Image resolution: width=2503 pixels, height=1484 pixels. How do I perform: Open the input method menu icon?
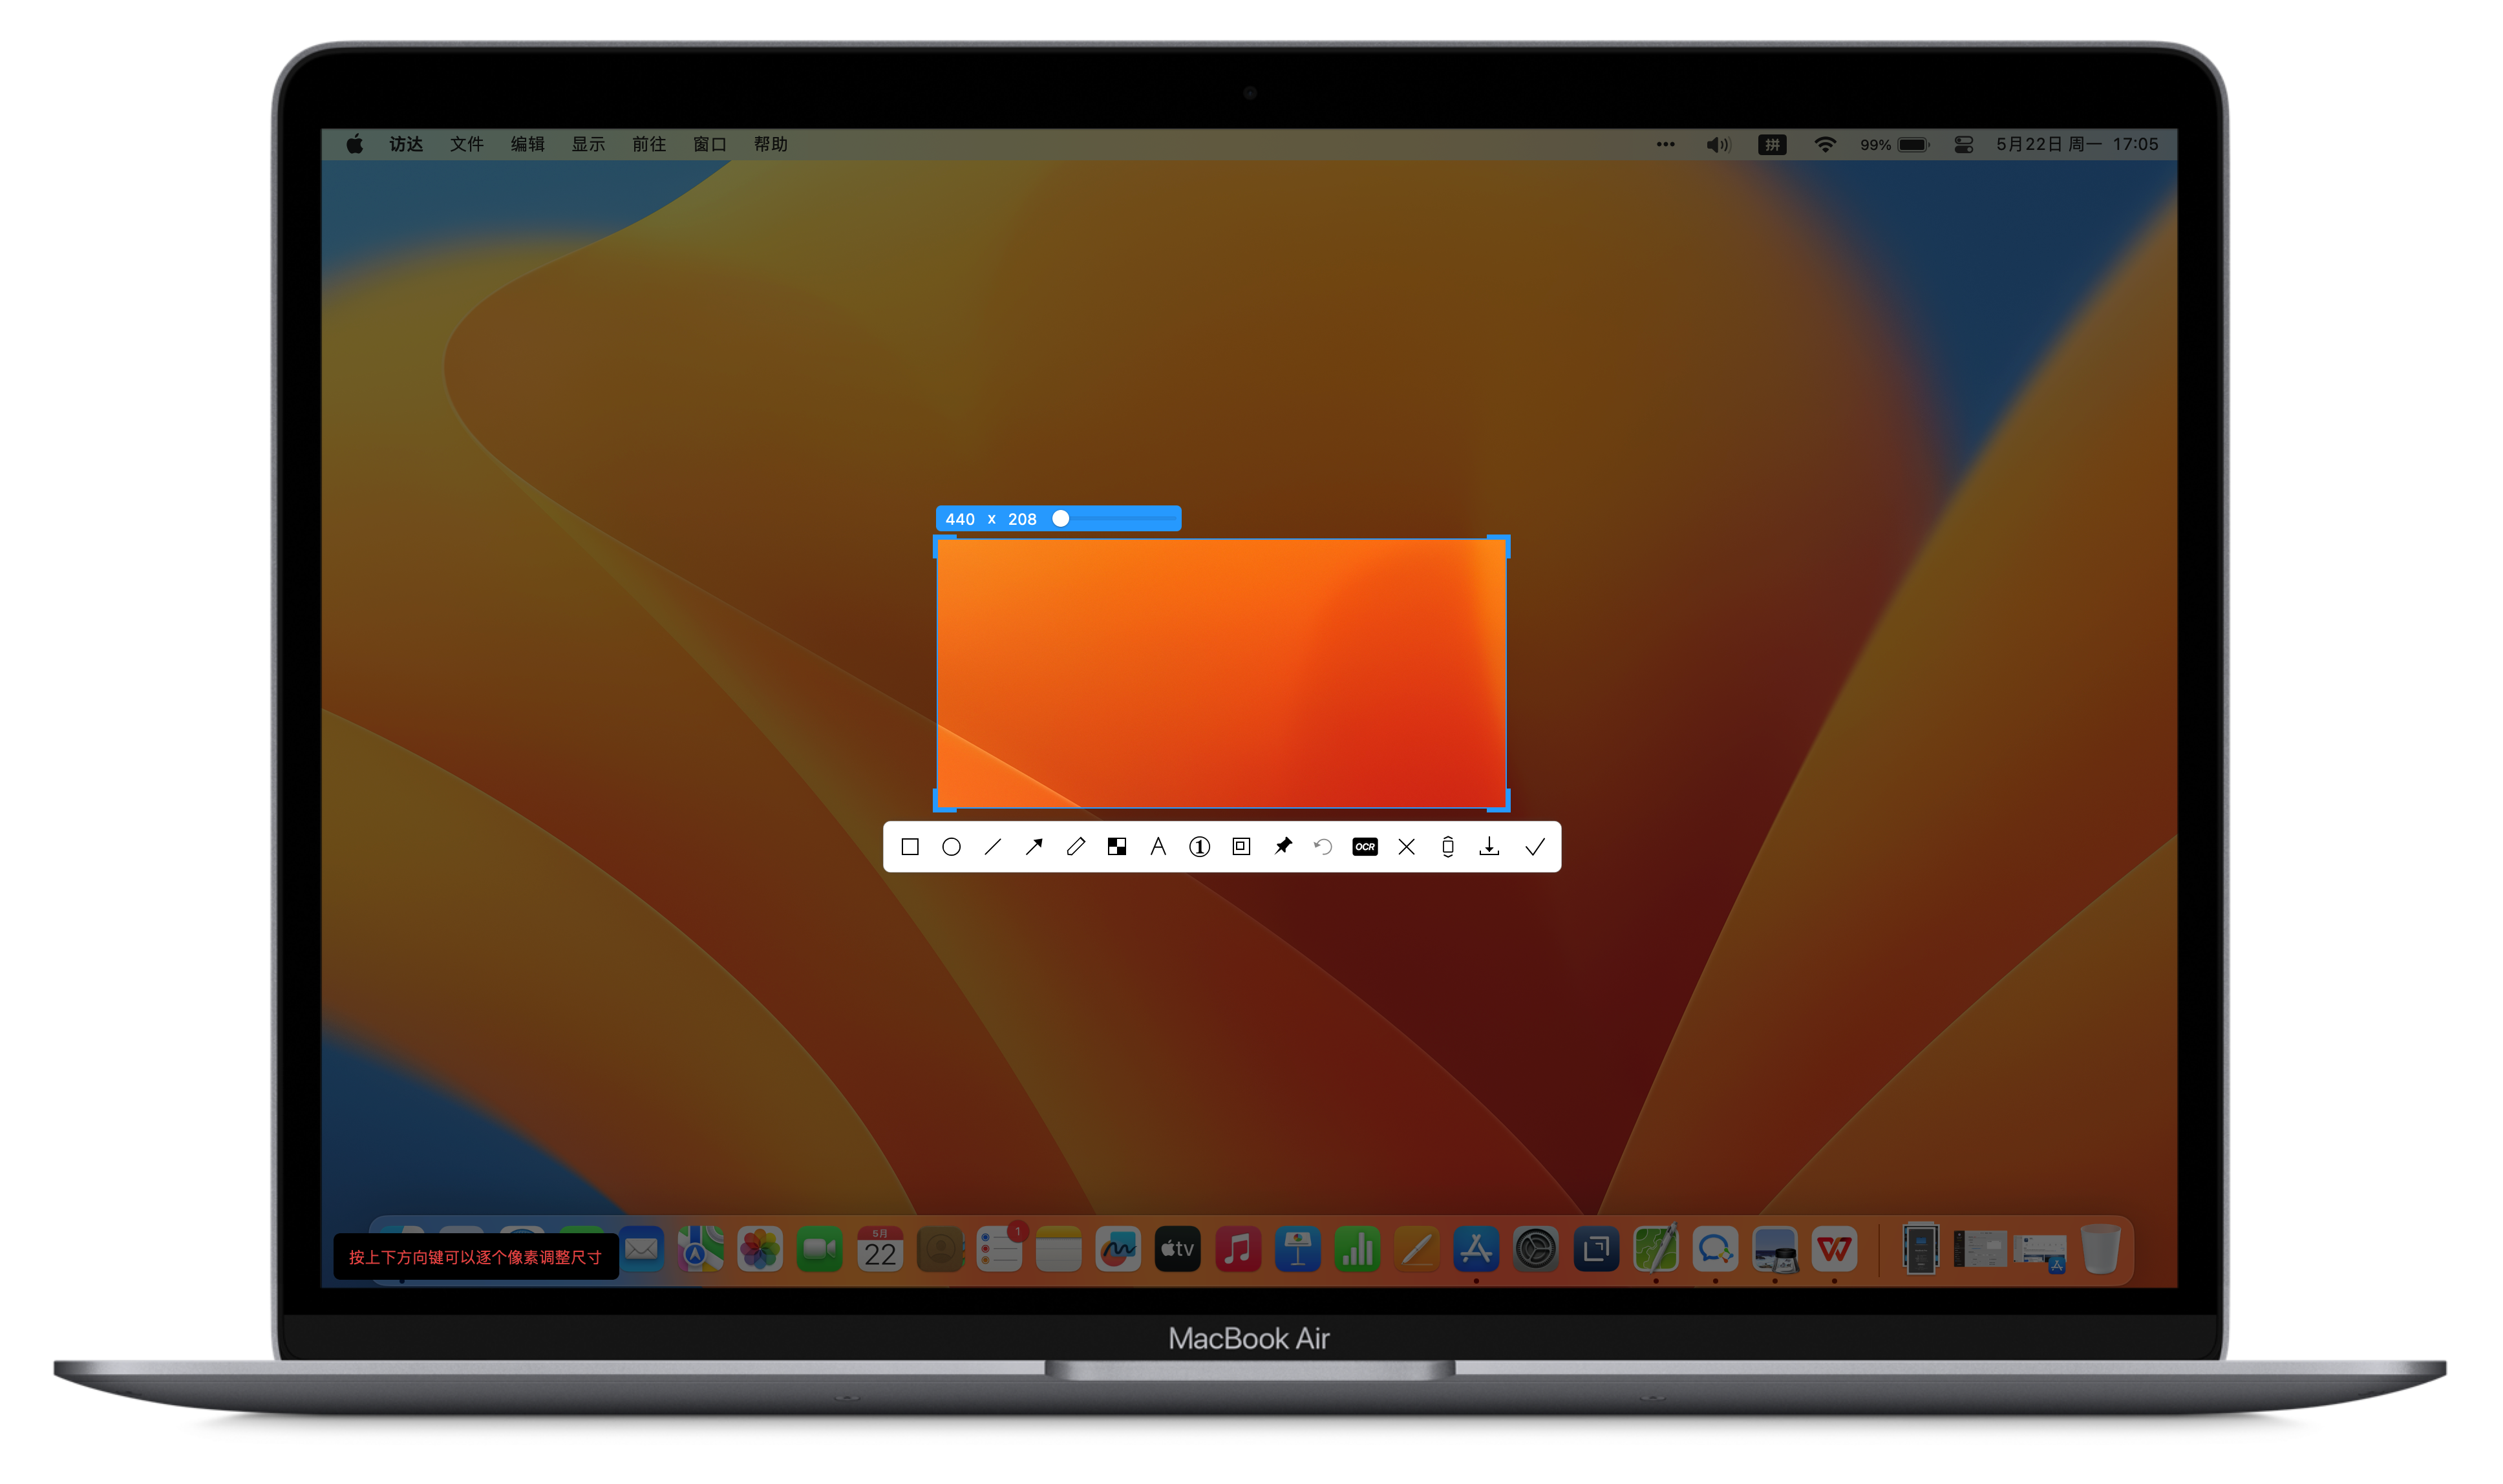(x=1772, y=145)
